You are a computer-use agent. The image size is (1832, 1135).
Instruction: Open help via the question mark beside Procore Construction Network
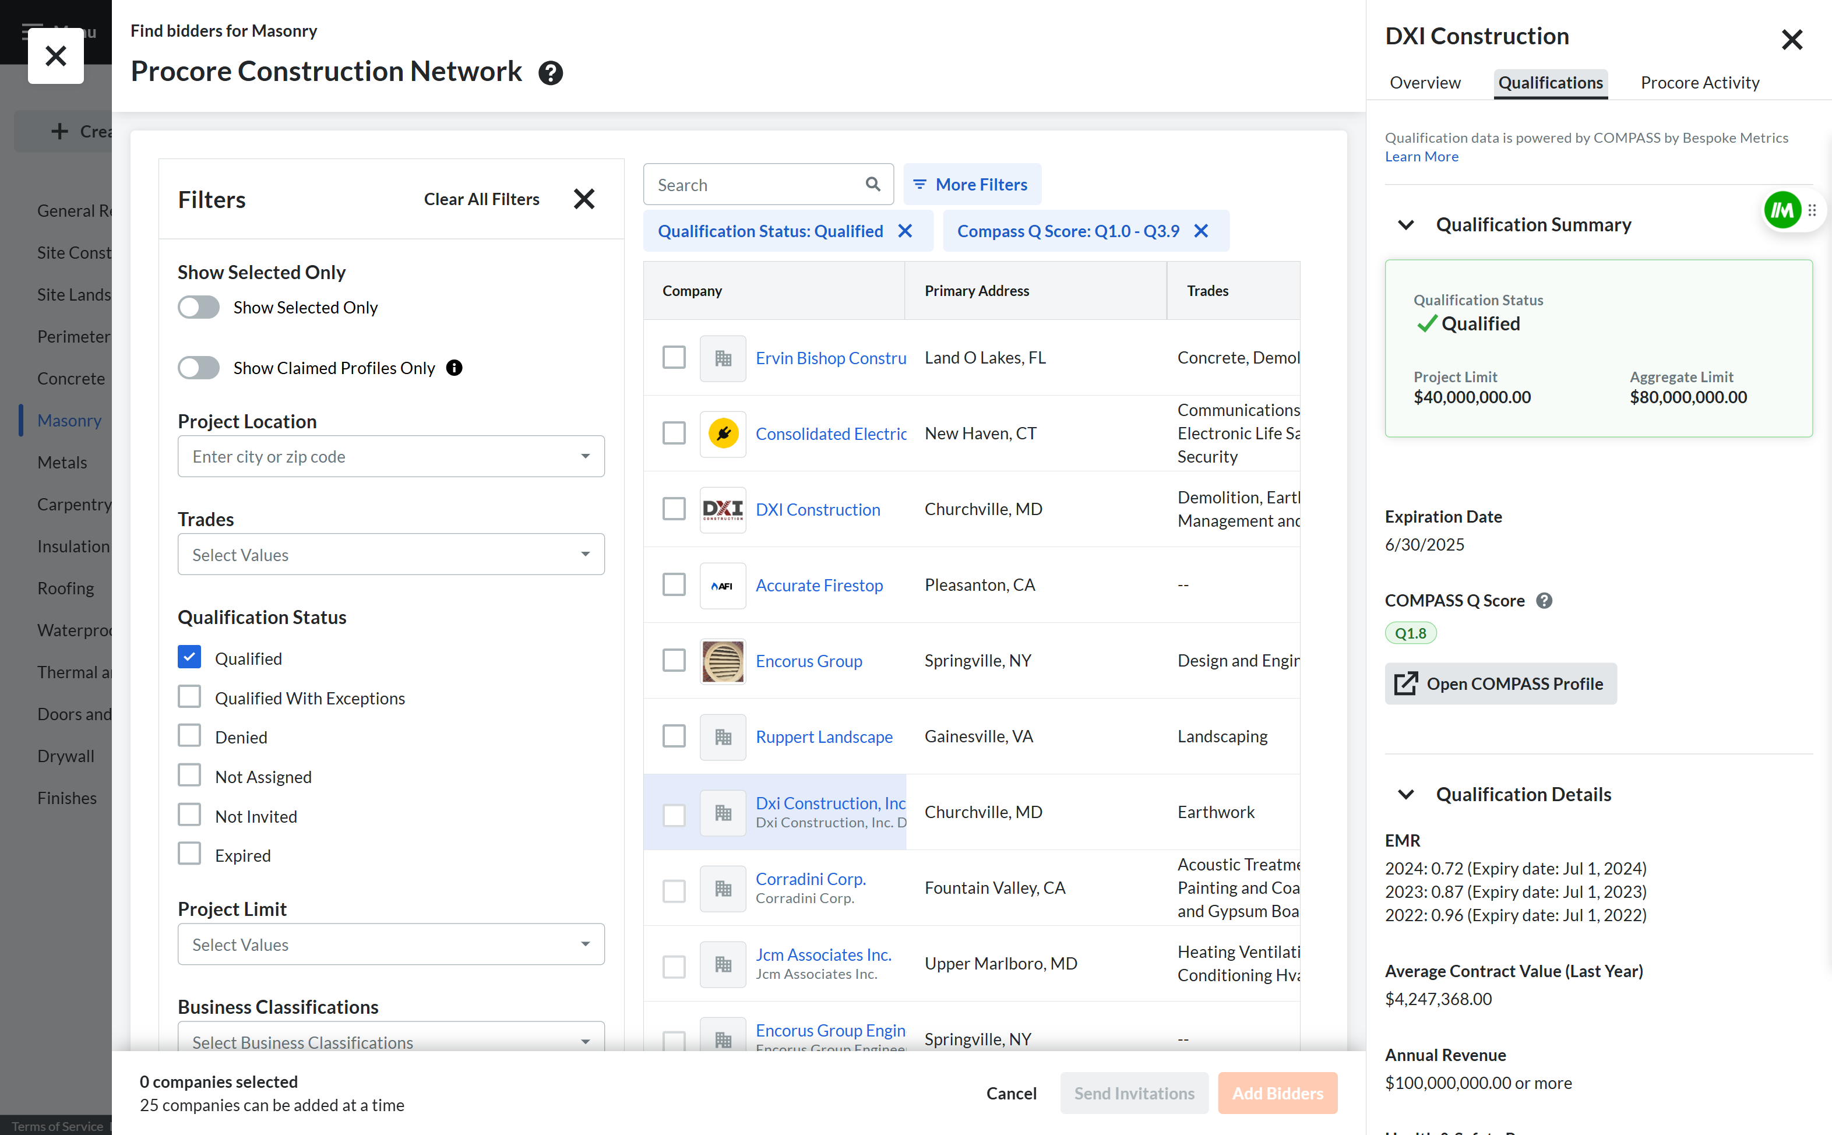tap(551, 73)
